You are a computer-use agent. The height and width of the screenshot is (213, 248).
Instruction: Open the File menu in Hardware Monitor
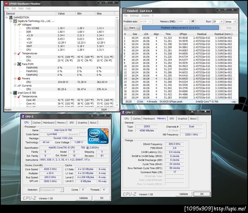pyautogui.click(x=7, y=8)
